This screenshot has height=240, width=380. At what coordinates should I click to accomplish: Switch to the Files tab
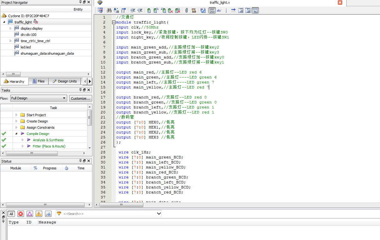point(38,81)
